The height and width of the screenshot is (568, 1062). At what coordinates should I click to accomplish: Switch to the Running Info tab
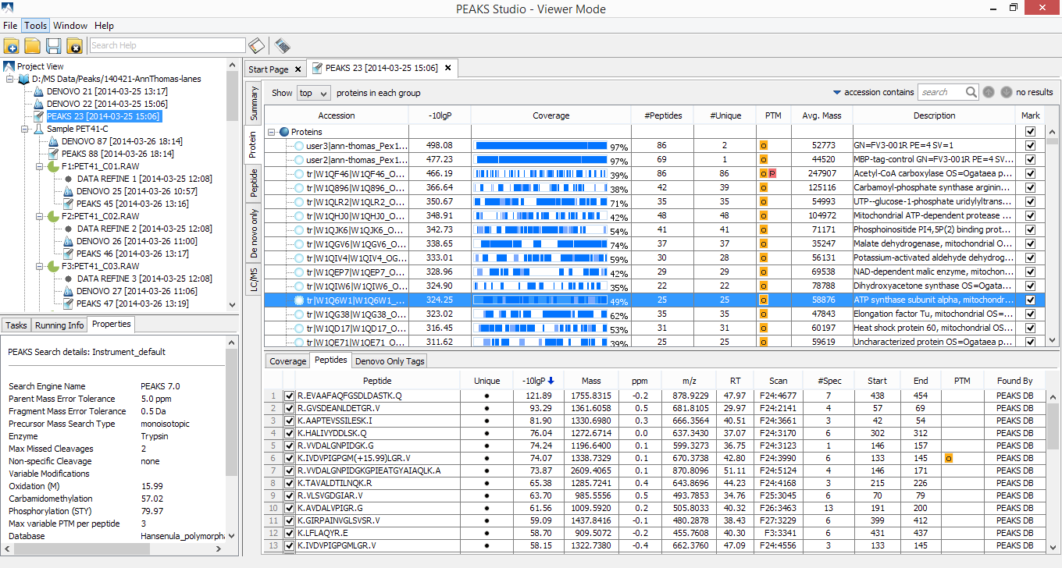click(59, 325)
